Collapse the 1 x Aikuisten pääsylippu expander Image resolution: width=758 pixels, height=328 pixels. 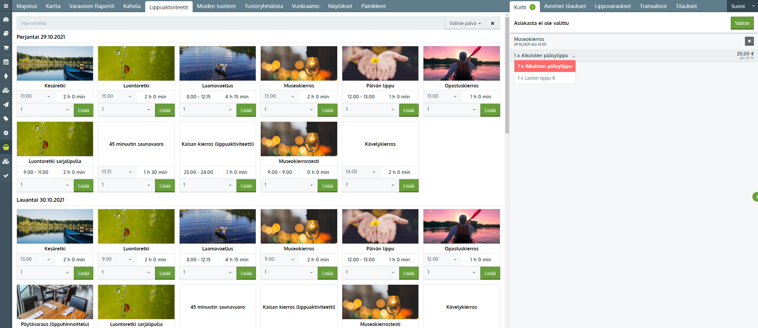click(573, 56)
